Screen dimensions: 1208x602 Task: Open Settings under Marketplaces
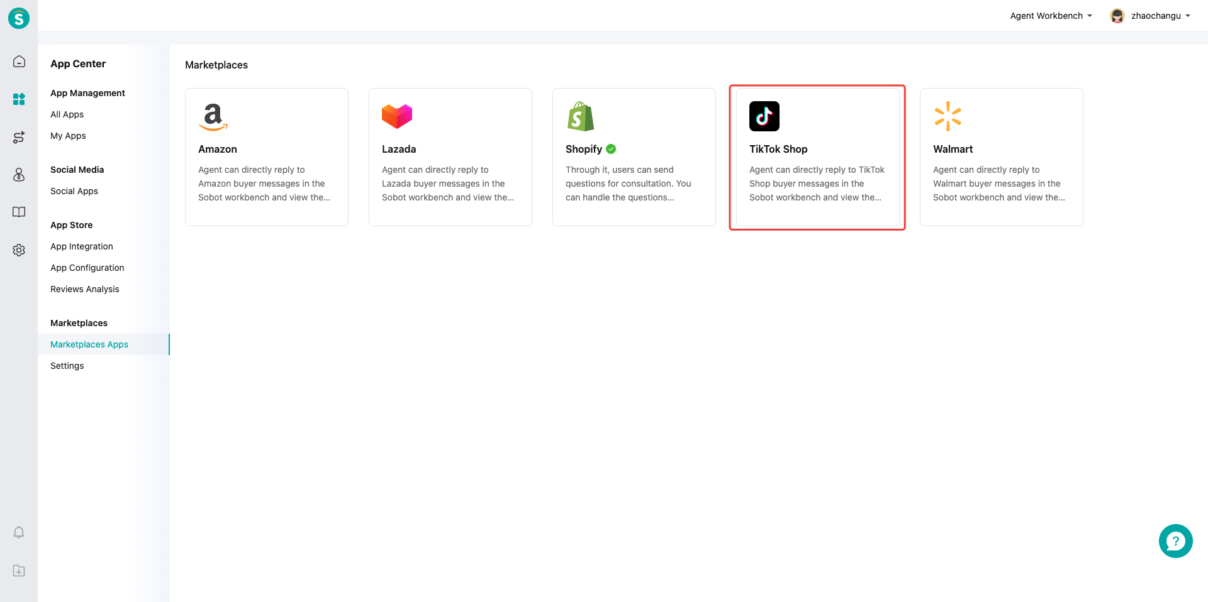pyautogui.click(x=67, y=366)
